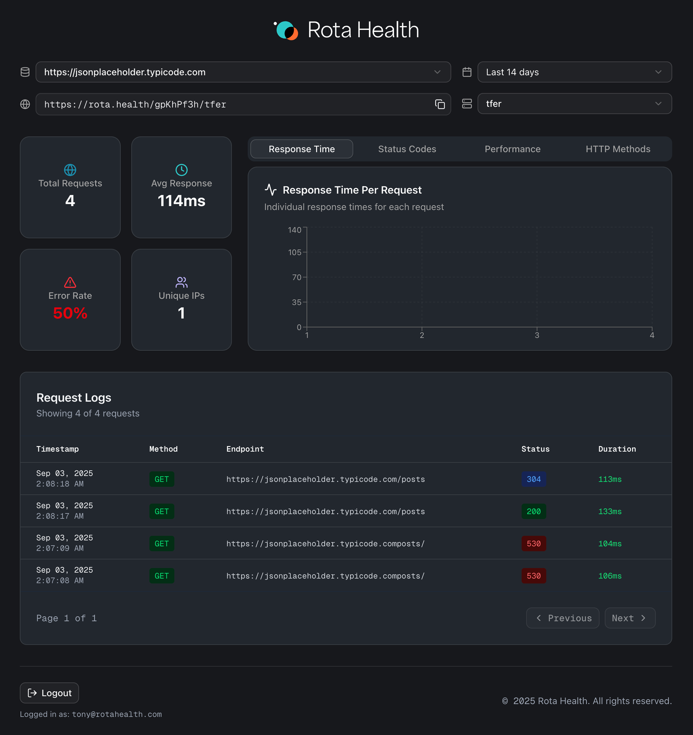Screen dimensions: 693x735
Task: Go to the next page of request logs
Action: tap(629, 618)
